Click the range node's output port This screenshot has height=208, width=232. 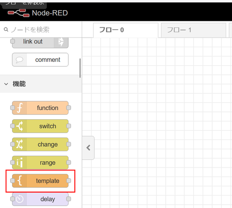(x=69, y=163)
